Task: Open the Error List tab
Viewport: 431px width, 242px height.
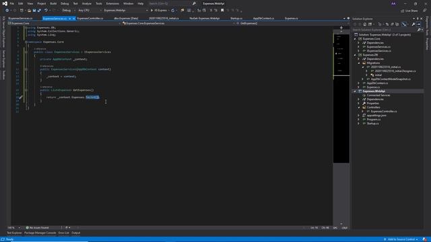Action: [x=63, y=233]
